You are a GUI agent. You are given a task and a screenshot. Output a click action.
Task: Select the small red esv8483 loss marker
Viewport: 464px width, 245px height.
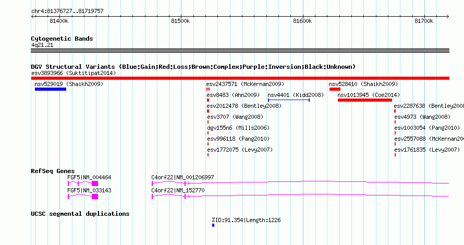[208, 100]
